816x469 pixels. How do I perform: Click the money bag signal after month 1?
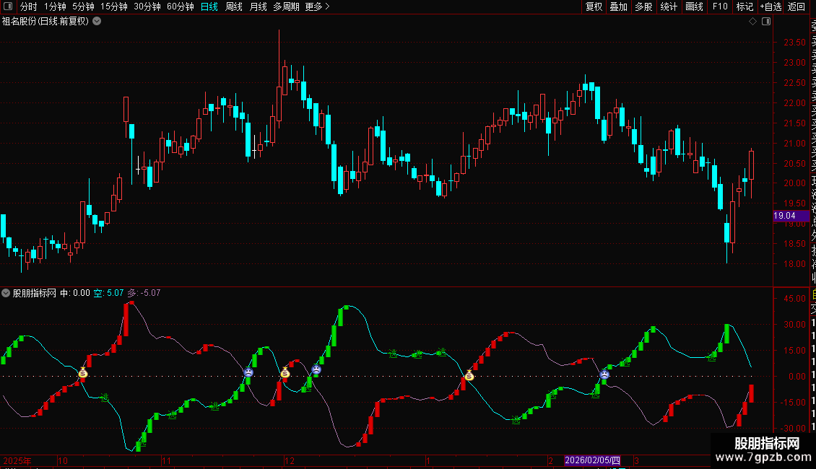(469, 375)
